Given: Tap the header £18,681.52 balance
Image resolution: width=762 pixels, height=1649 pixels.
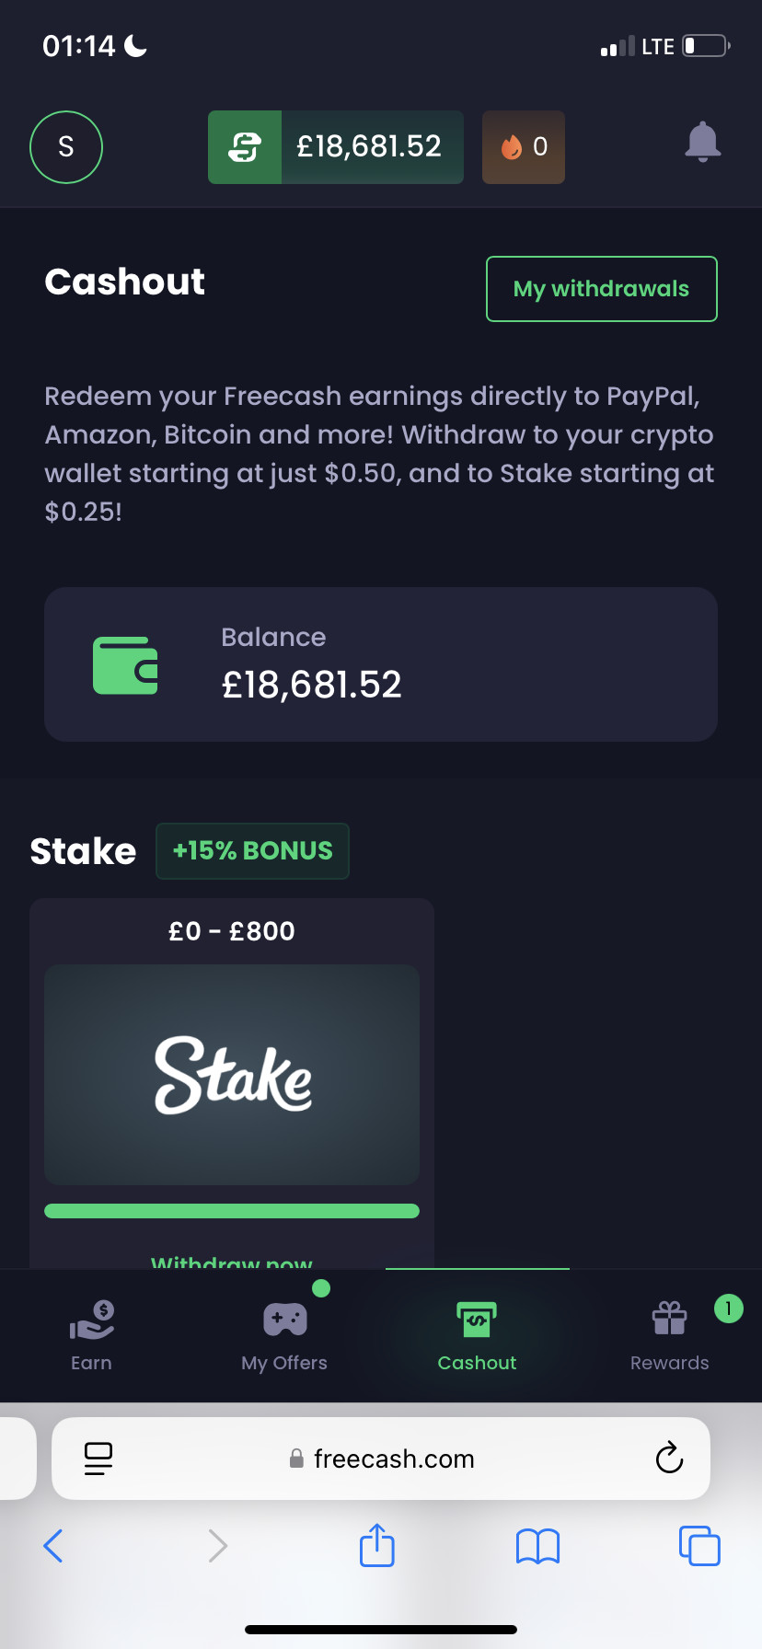Looking at the screenshot, I should [370, 147].
